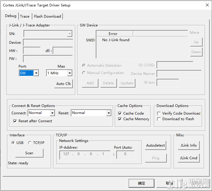The width and height of the screenshot is (212, 191).
Task: Toggle Reset after Connect checkbox
Action: [15, 121]
